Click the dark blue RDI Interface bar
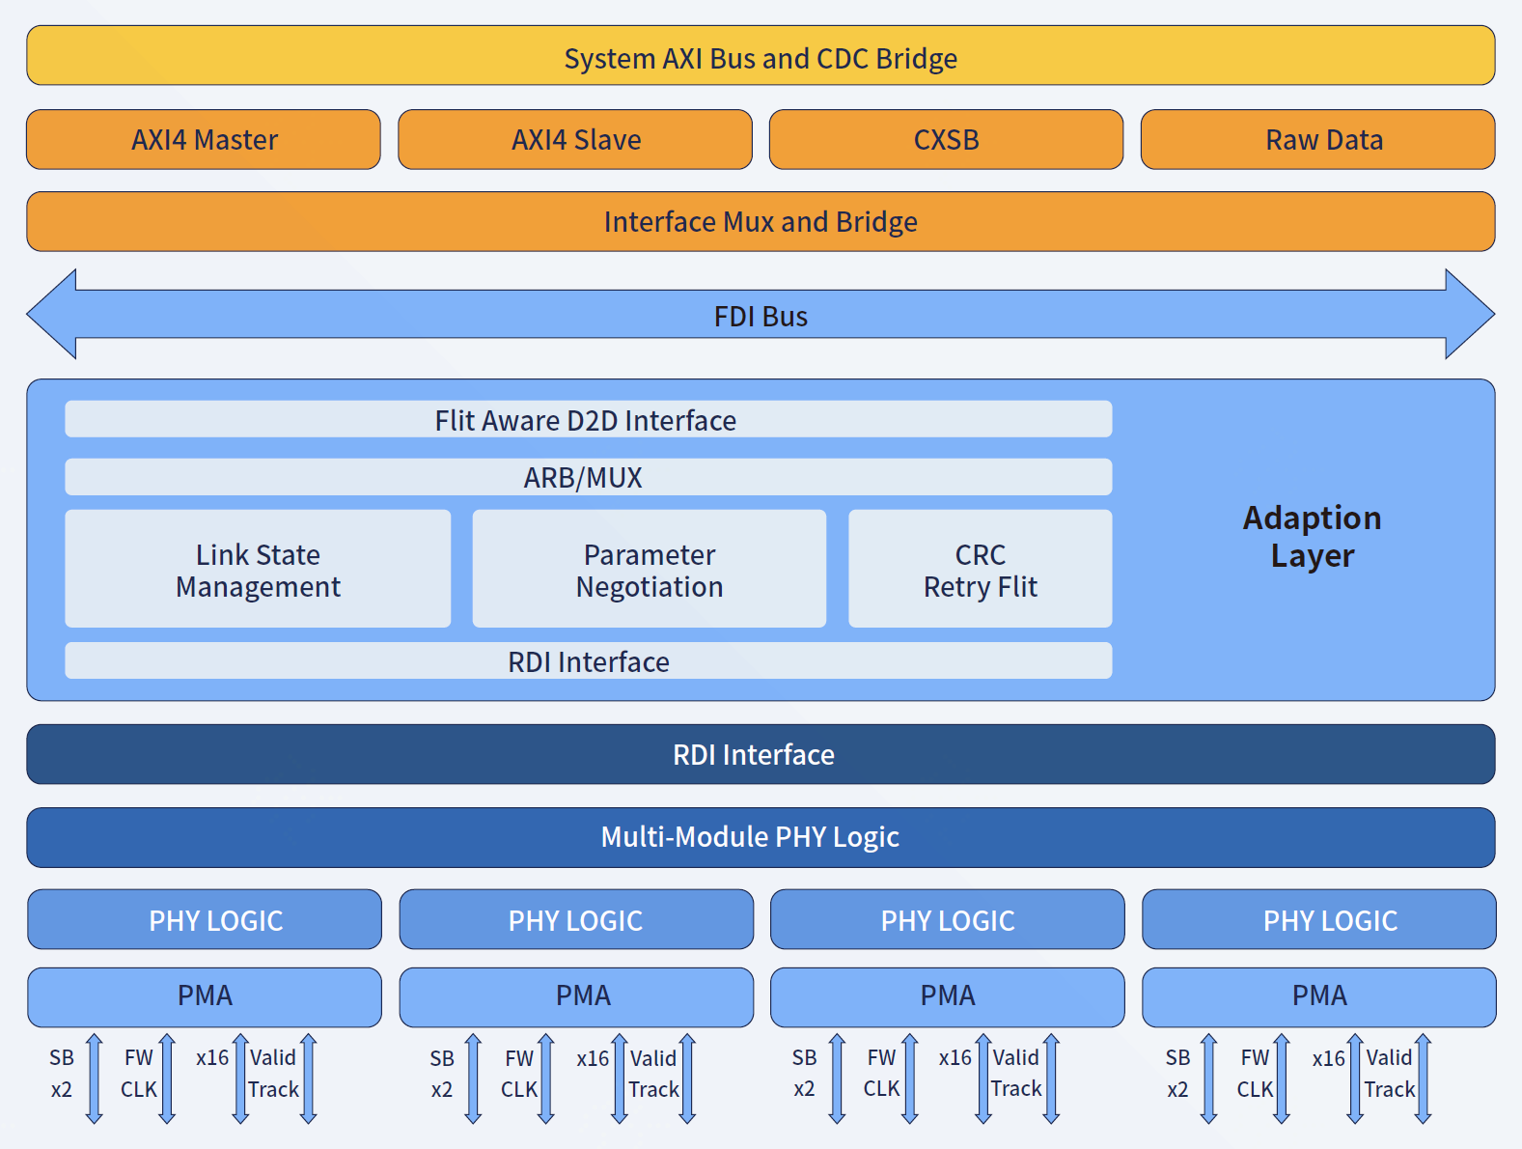Screen dimensions: 1522x1149 click(761, 754)
